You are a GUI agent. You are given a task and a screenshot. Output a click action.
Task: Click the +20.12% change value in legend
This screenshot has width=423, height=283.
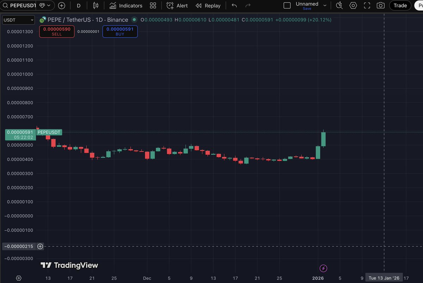coord(319,20)
